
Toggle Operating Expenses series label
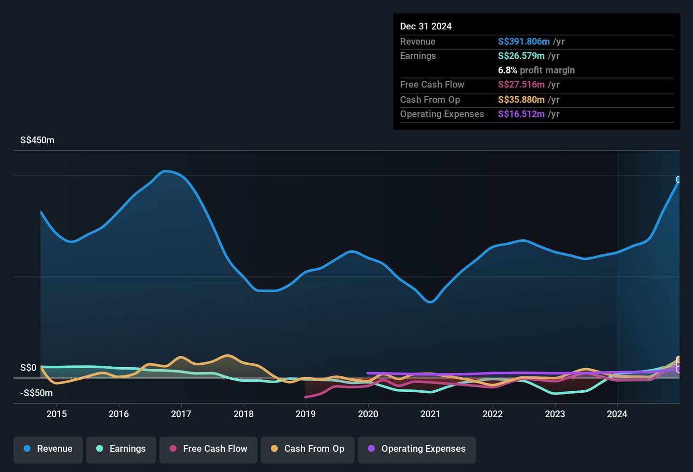coord(423,448)
